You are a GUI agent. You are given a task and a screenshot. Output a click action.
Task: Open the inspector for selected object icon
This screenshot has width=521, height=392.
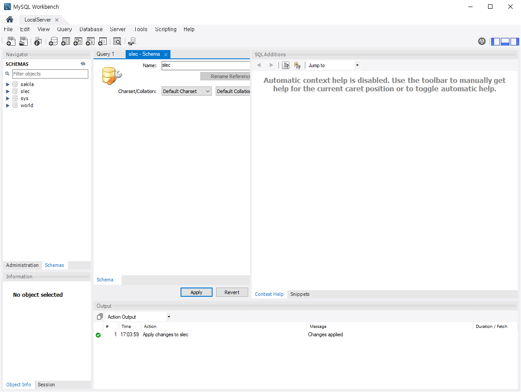38,41
